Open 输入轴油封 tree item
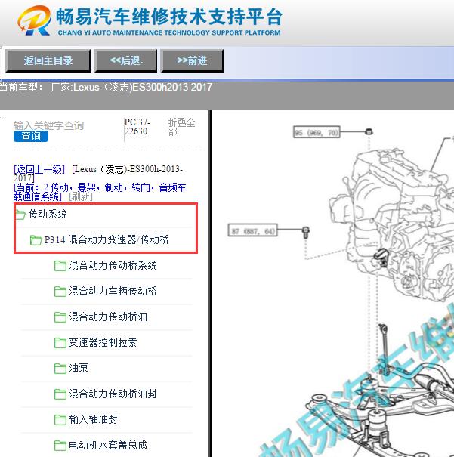454x457 pixels. tap(93, 419)
